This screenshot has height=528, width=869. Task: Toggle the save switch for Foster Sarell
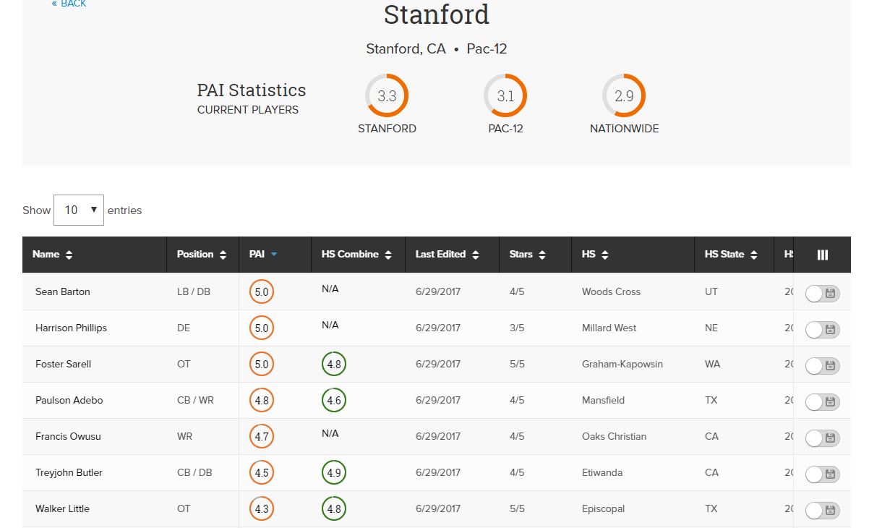pyautogui.click(x=823, y=365)
